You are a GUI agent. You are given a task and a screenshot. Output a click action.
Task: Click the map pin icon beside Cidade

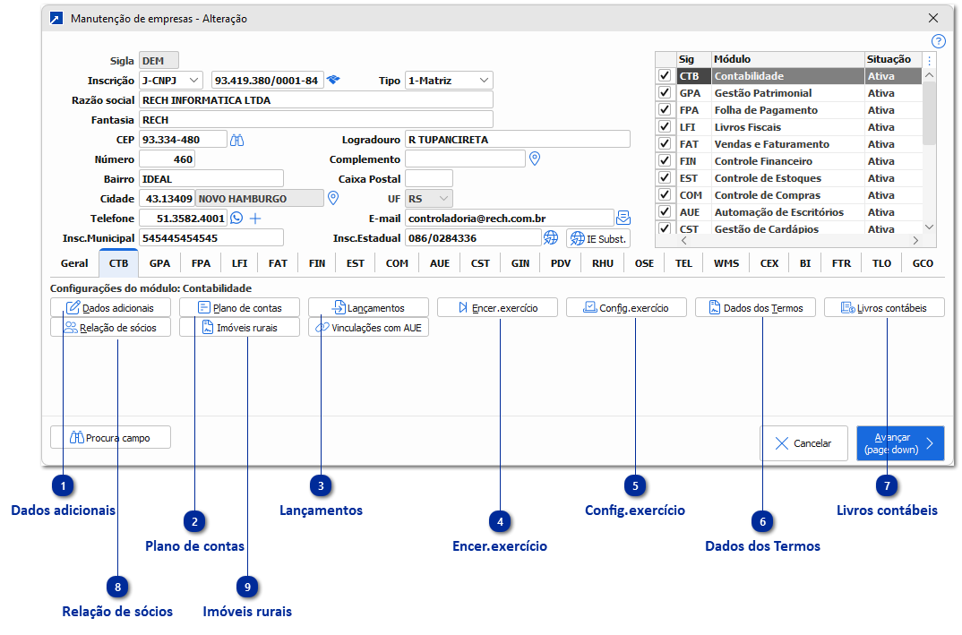point(333,198)
